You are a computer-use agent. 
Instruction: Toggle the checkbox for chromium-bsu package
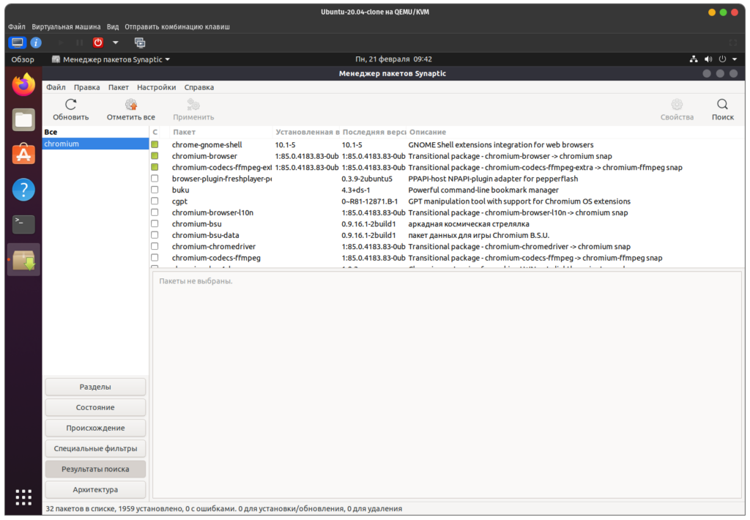[x=155, y=224]
